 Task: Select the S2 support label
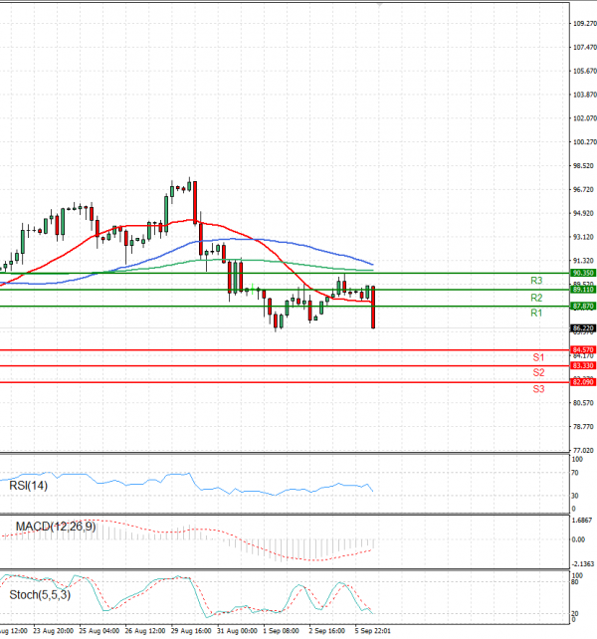(x=538, y=372)
